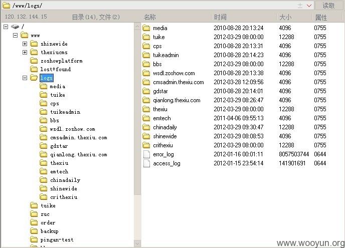Click backup folder icon in the tree
345x248 pixels.
(34, 231)
